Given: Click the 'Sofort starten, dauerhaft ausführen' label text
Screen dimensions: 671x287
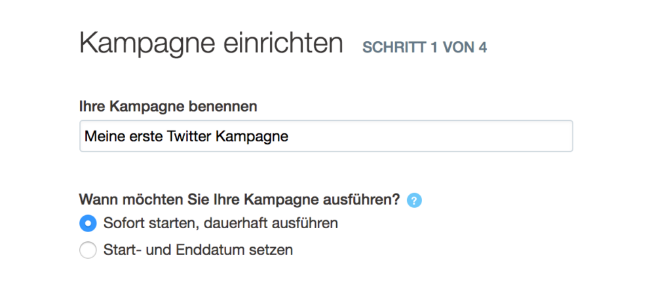Looking at the screenshot, I should tap(221, 223).
